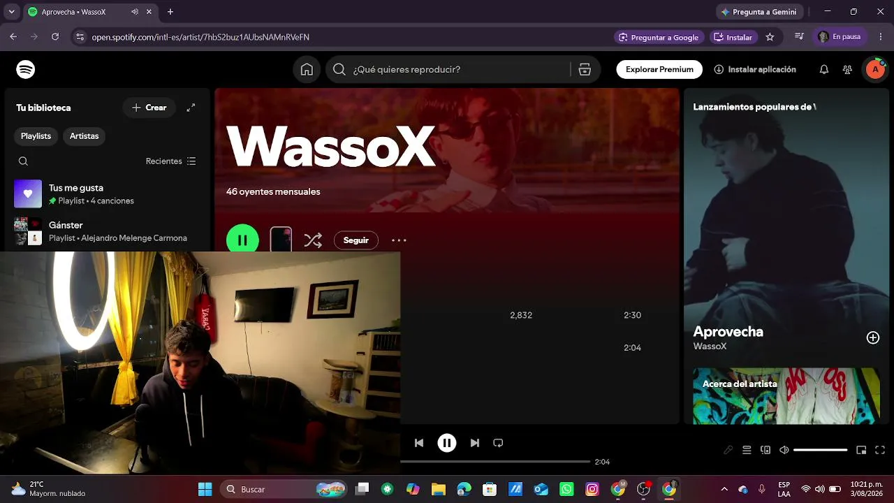Screen dimensions: 894x503
Task: Open the playback queue
Action: [747, 451]
